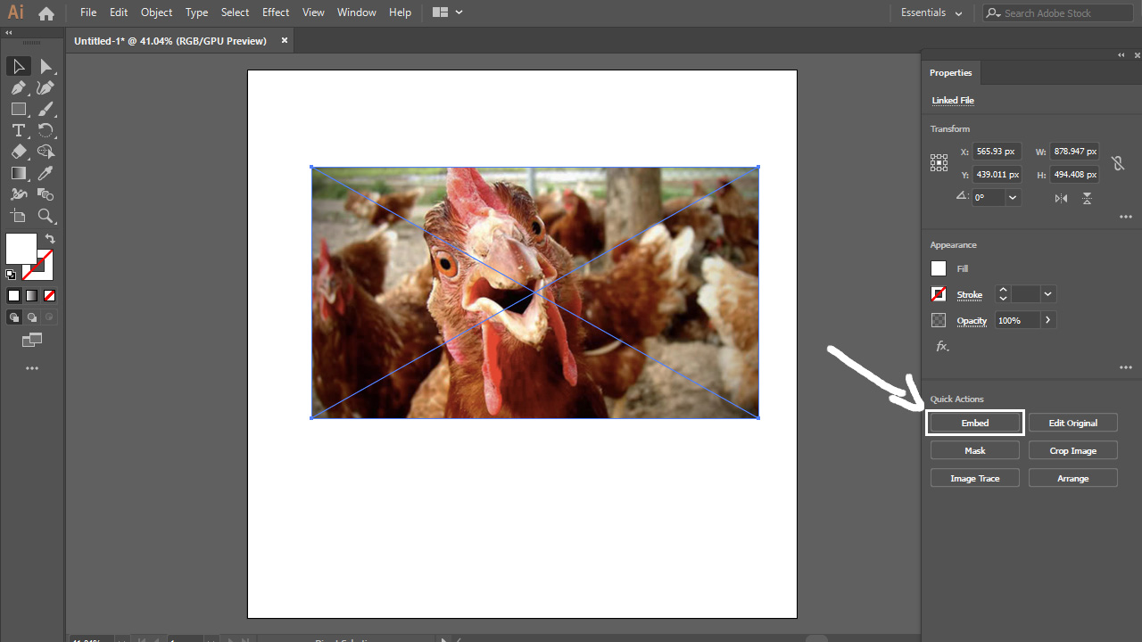Enable Draw Behind mode
This screenshot has width=1142, height=642.
pyautogui.click(x=32, y=317)
